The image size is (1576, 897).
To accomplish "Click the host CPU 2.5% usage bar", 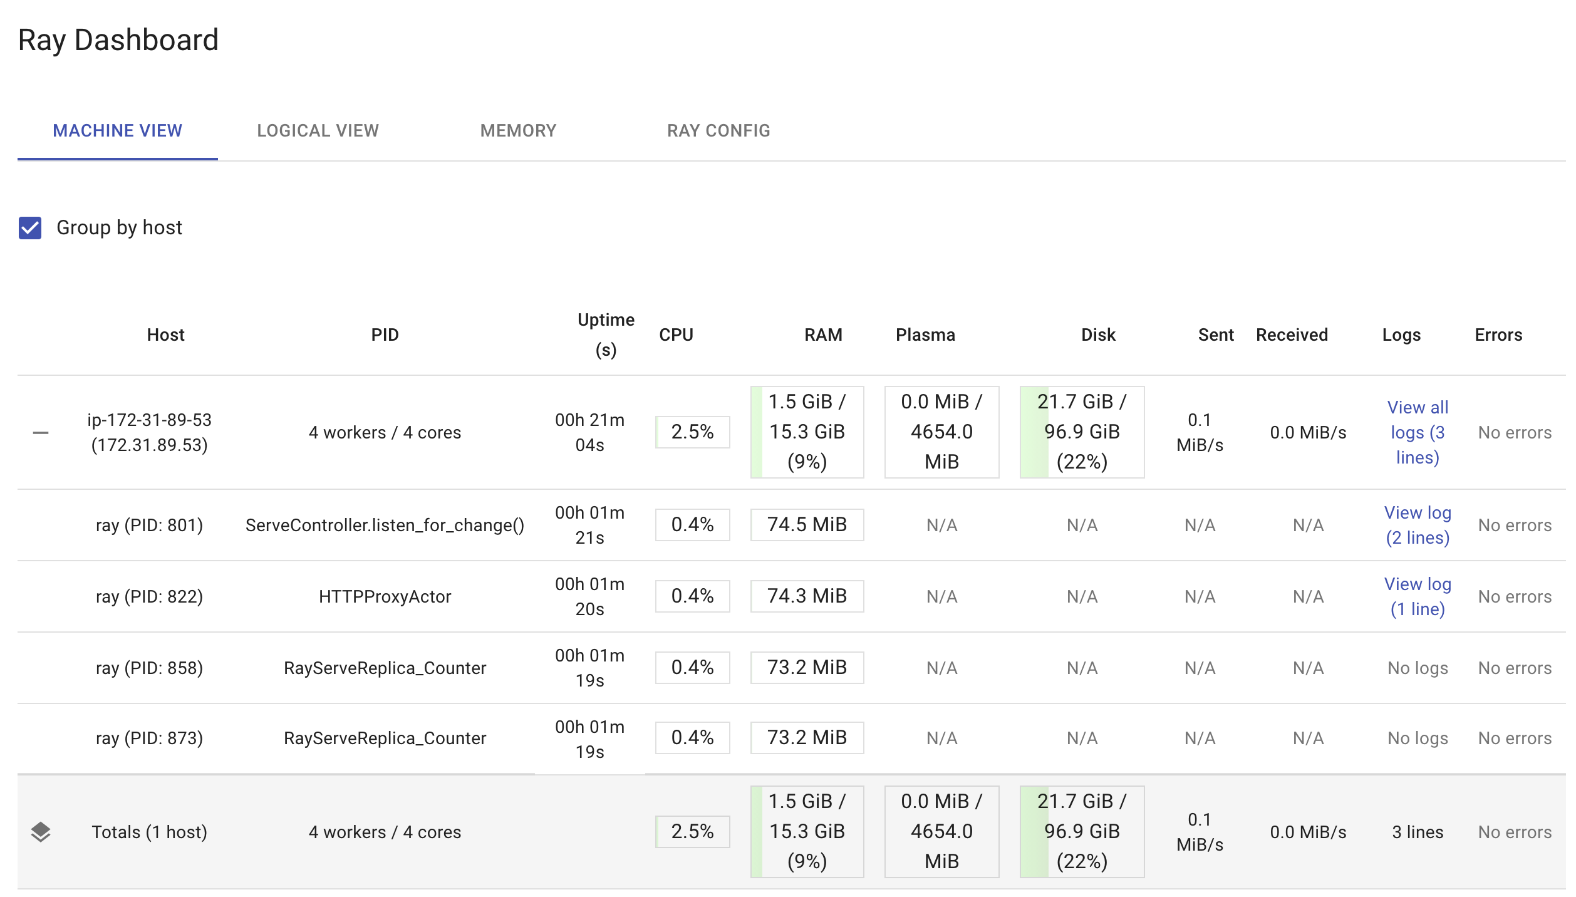I will coord(692,432).
